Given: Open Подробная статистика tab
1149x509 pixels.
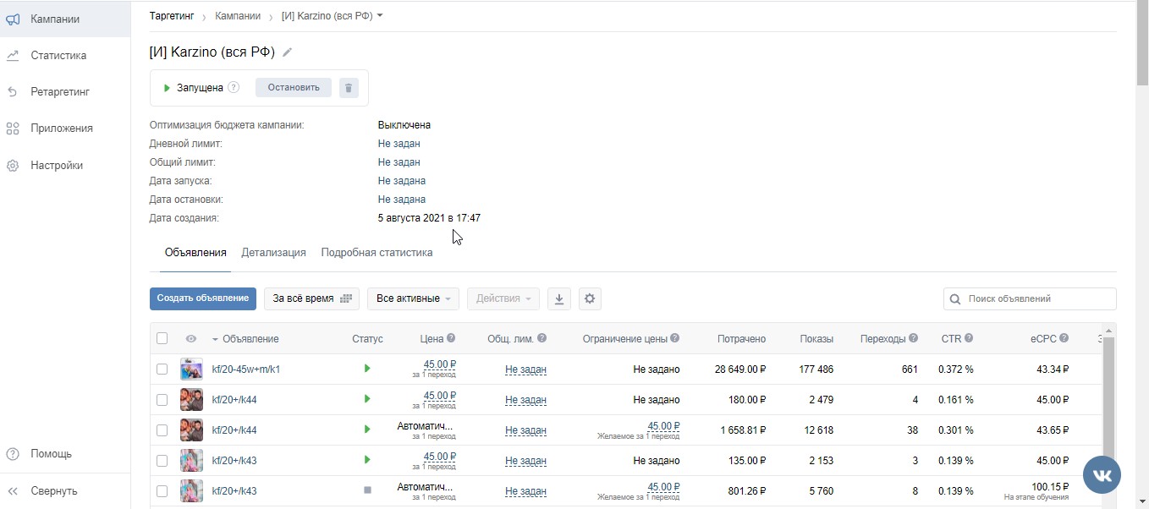Looking at the screenshot, I should [377, 253].
